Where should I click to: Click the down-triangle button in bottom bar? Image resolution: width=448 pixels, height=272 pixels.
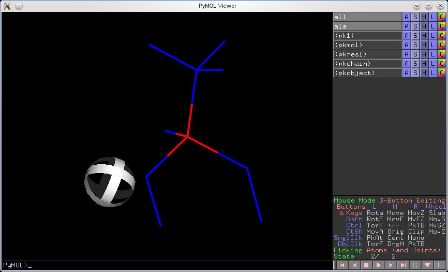click(427, 265)
